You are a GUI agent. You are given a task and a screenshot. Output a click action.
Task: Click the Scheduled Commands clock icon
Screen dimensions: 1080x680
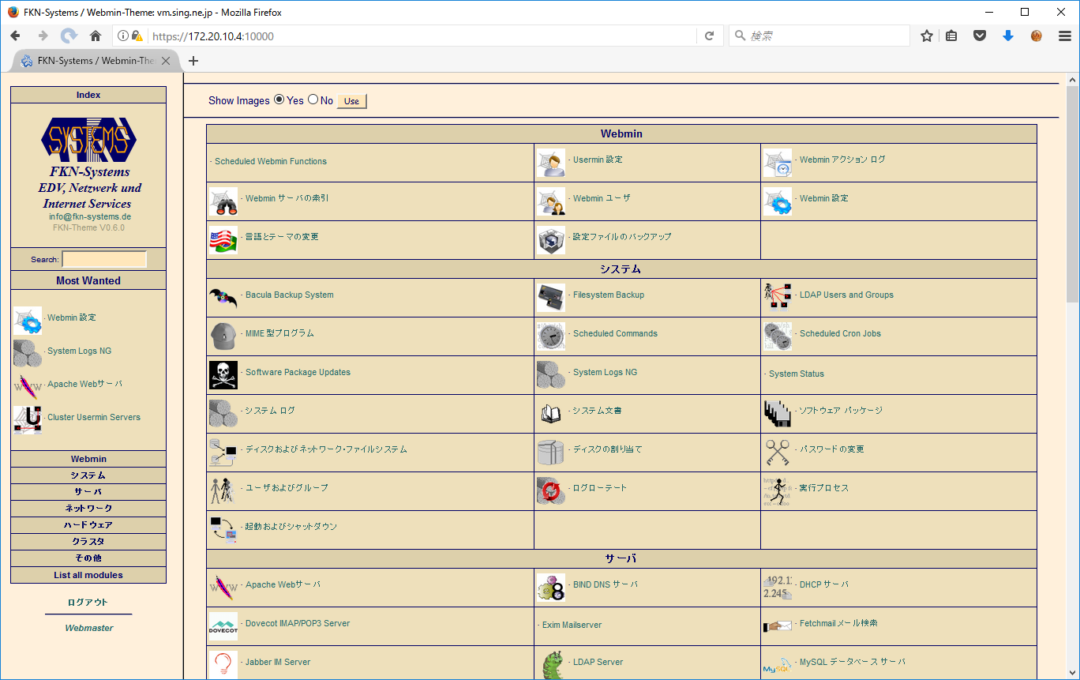tap(551, 336)
